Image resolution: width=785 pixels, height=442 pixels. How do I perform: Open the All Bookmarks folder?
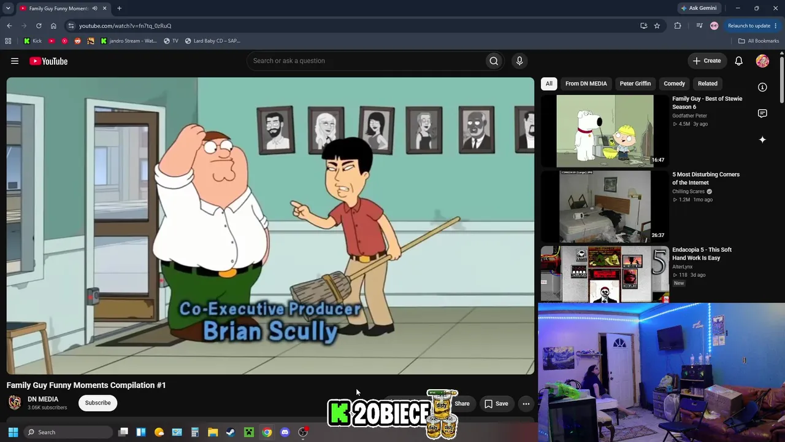pyautogui.click(x=759, y=41)
